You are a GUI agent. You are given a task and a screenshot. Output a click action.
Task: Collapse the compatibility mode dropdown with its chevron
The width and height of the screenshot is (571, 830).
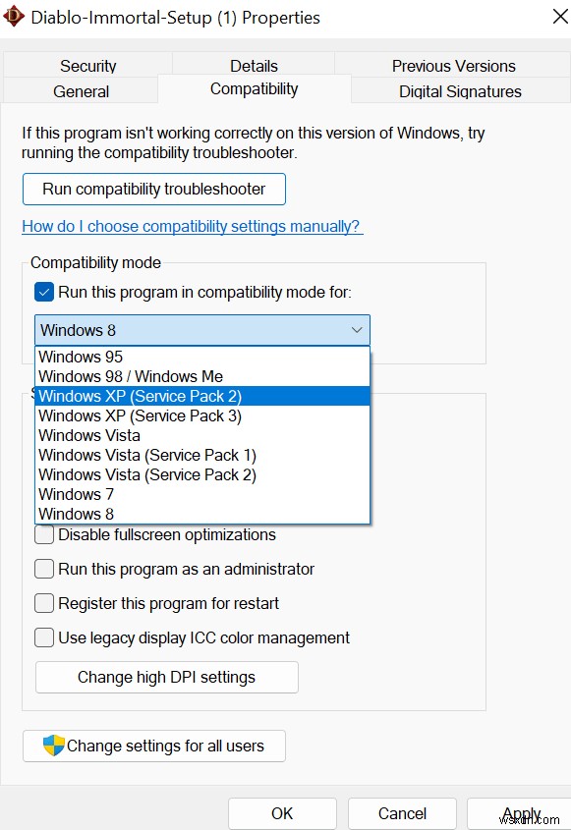[x=357, y=330]
